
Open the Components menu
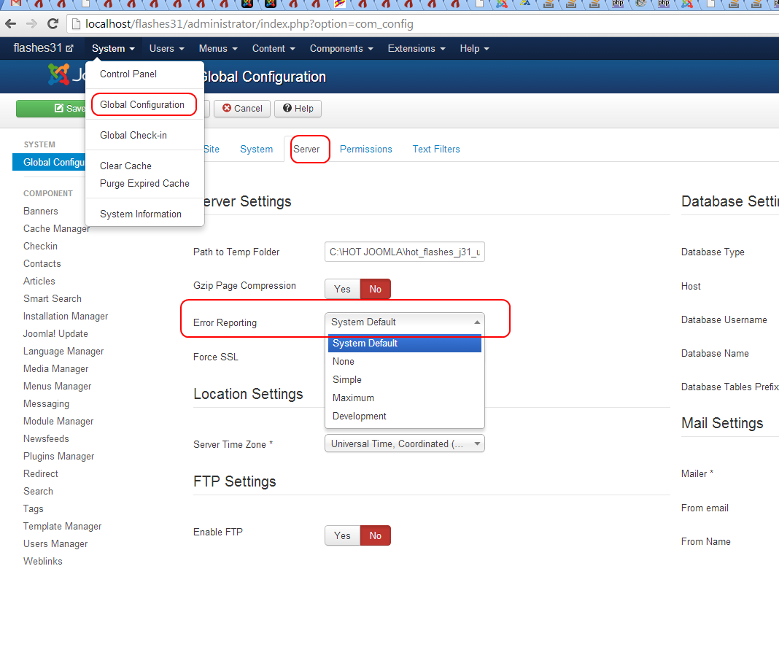coord(341,48)
